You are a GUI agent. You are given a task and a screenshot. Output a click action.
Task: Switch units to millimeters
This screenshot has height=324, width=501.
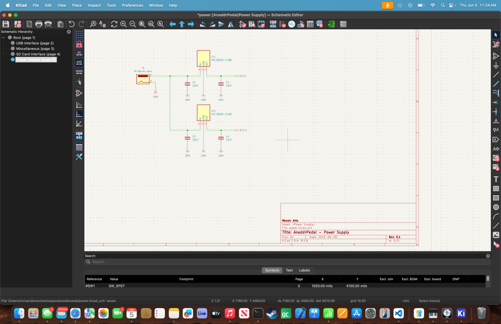click(x=79, y=72)
